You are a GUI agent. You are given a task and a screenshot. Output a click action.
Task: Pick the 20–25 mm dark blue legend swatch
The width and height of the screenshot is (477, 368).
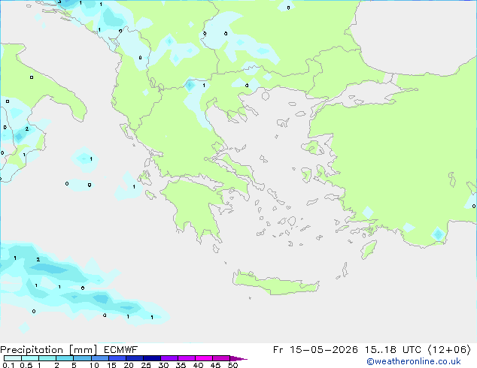click(135, 358)
